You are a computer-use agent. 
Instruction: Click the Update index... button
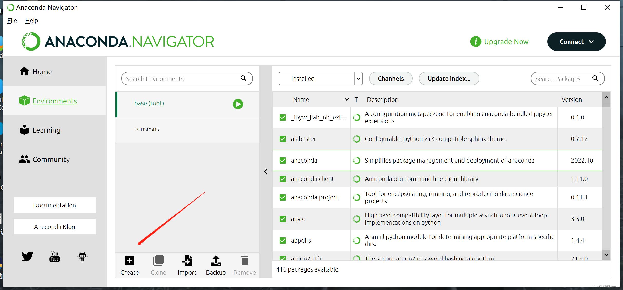pos(449,78)
